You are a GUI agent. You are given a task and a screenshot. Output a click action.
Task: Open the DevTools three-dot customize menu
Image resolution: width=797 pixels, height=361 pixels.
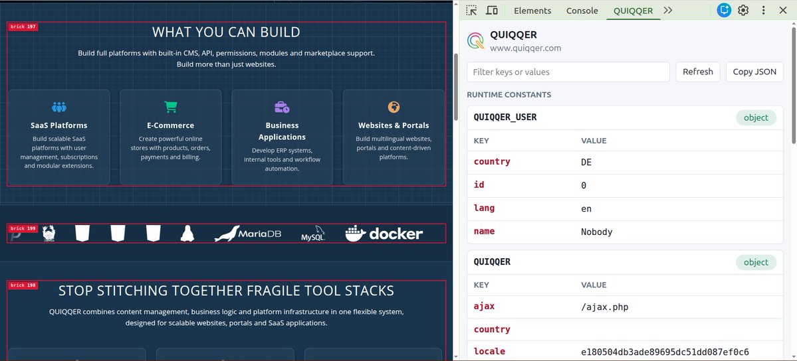coord(764,10)
